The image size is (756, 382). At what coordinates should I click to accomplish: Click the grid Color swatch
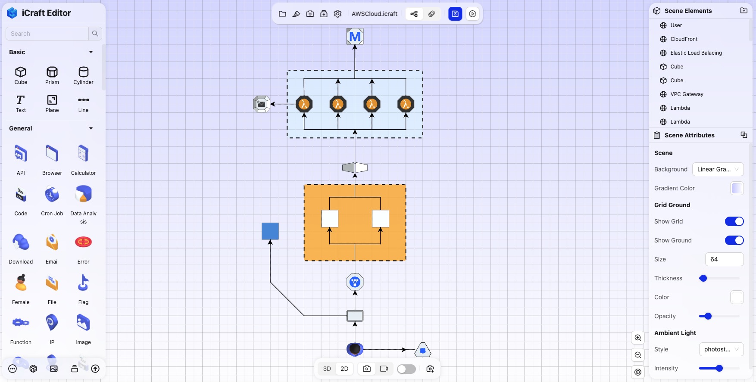(x=737, y=297)
